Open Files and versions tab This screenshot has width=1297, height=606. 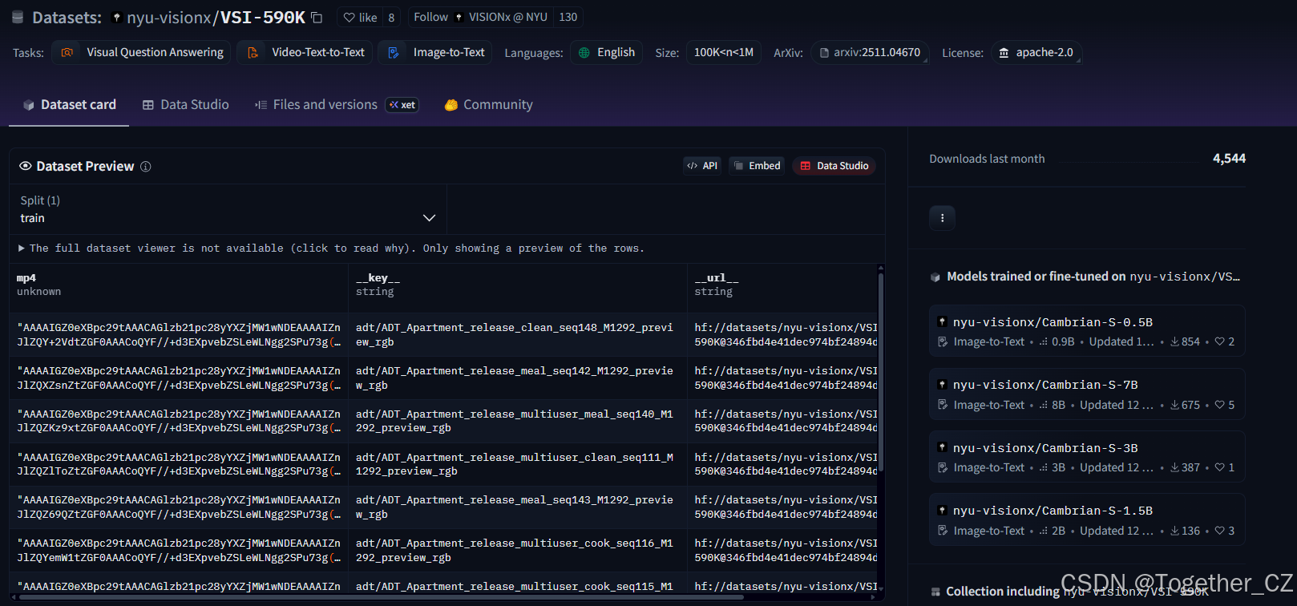[316, 105]
